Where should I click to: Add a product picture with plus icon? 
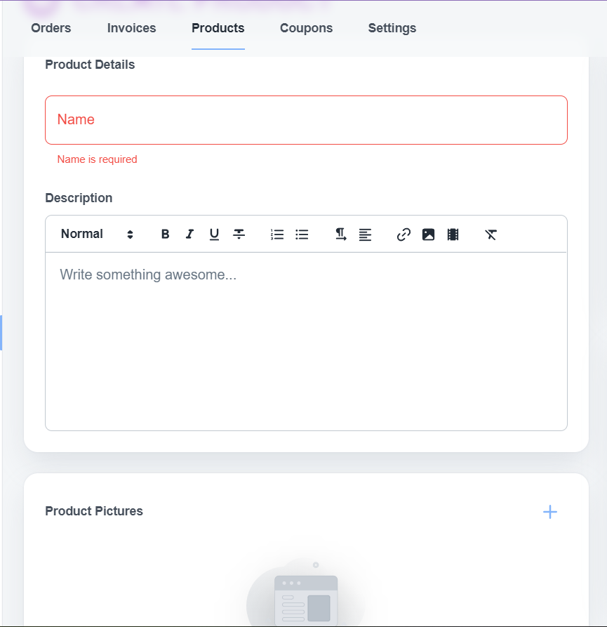coord(550,512)
